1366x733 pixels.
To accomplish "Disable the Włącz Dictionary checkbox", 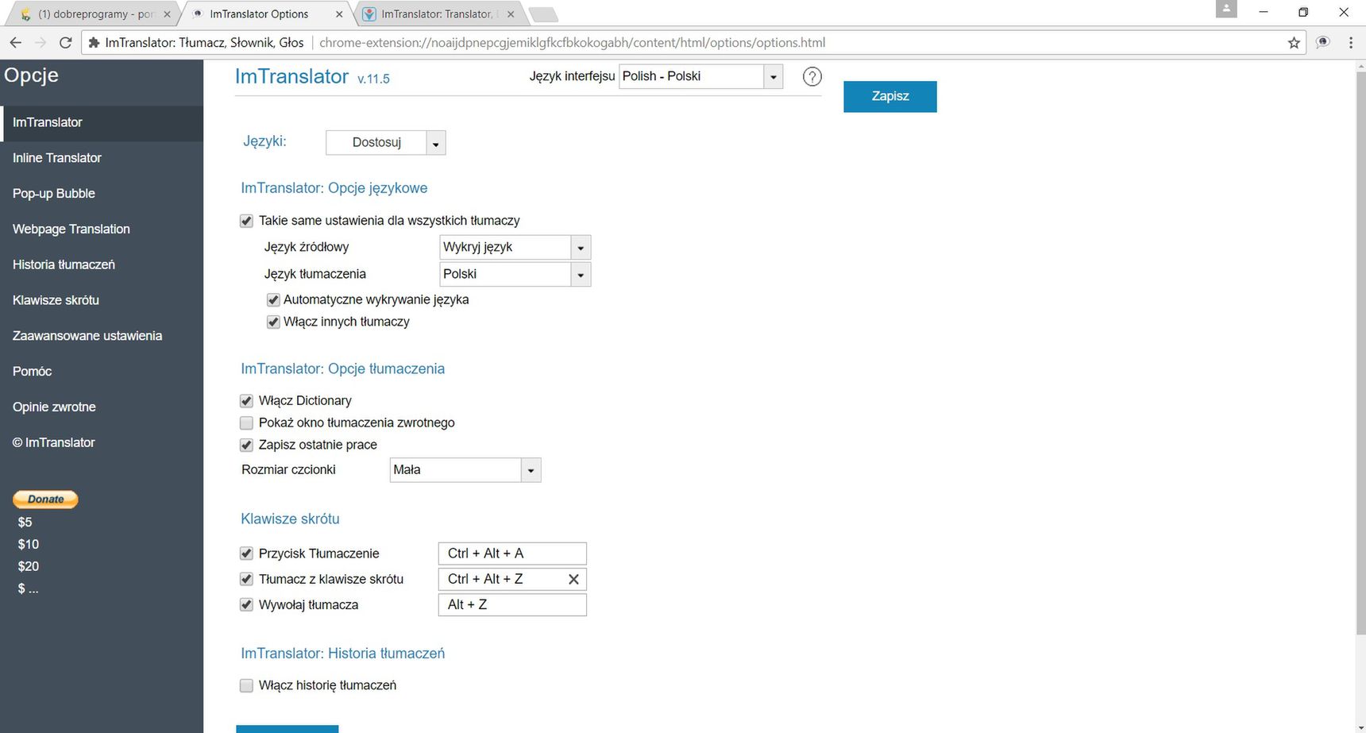I will pyautogui.click(x=246, y=401).
